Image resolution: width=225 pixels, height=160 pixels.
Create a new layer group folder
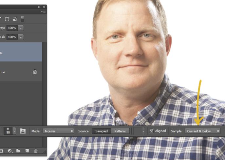tap(18, 151)
